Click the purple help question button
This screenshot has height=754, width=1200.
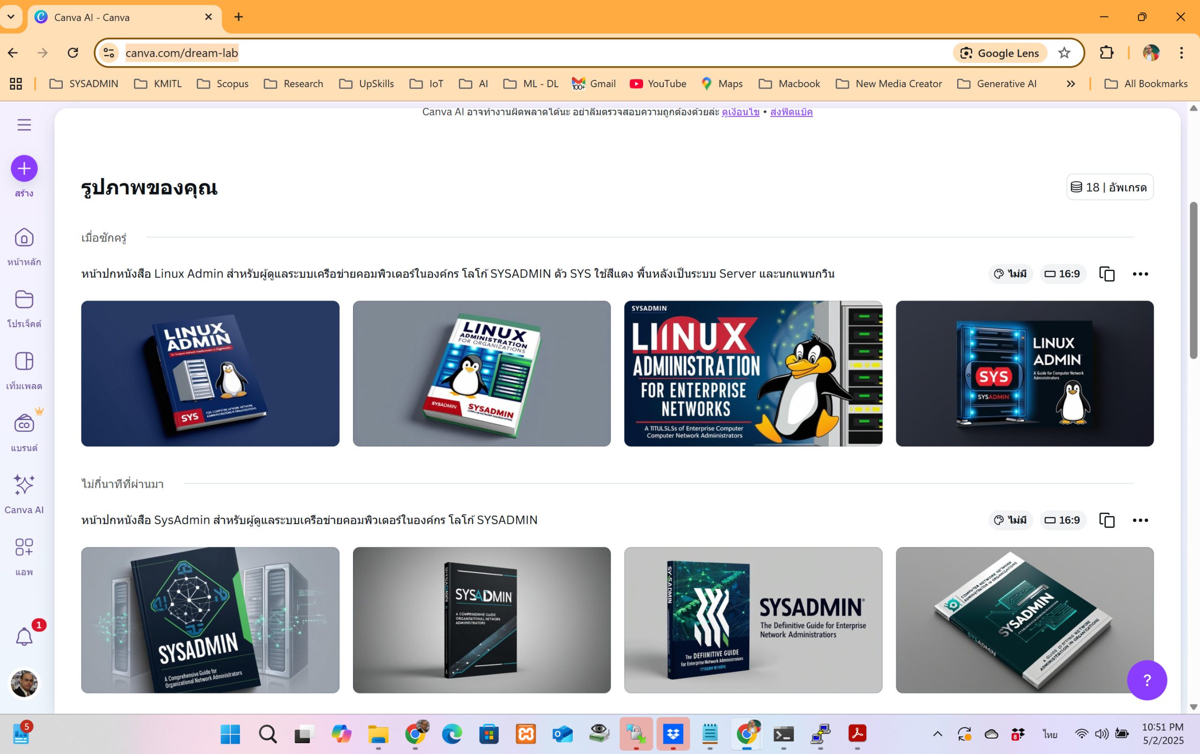coord(1147,680)
